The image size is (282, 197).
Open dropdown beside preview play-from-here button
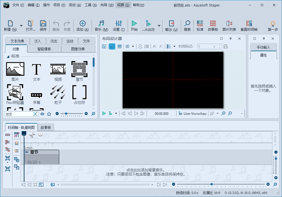pos(116,113)
